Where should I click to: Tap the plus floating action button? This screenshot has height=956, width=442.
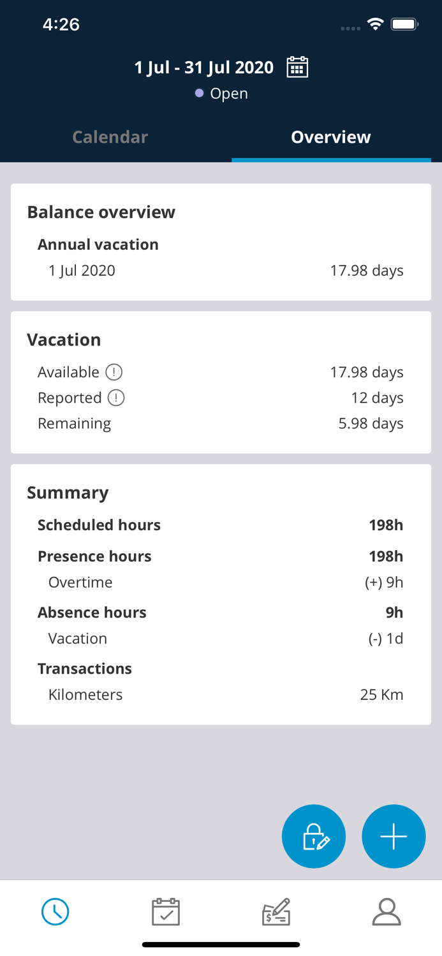pyautogui.click(x=394, y=836)
